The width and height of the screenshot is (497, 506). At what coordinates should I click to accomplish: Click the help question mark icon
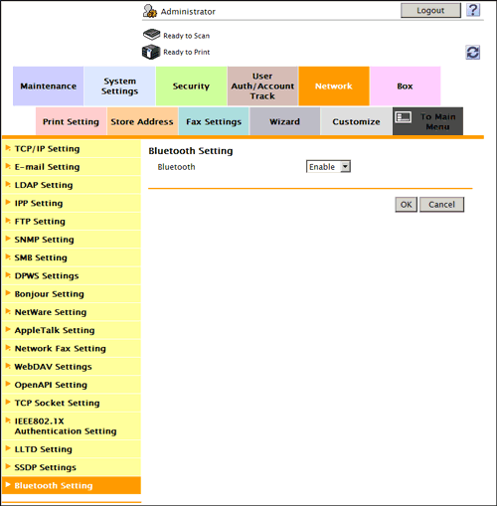pos(473,10)
